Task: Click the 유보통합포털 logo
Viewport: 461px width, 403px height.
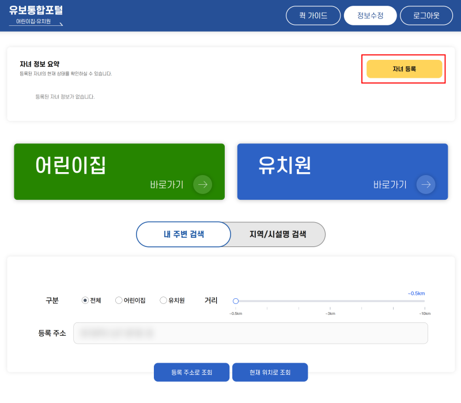Action: [x=36, y=16]
